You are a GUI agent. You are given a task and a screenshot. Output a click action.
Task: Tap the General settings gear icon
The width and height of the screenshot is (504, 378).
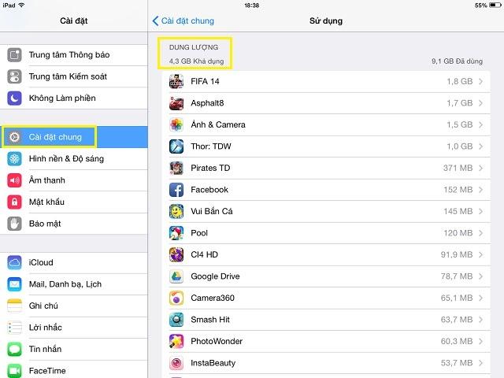14,137
